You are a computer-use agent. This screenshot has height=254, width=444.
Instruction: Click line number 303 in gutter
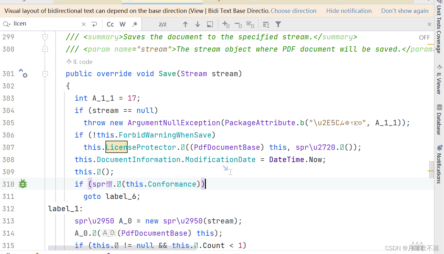click(x=8, y=98)
